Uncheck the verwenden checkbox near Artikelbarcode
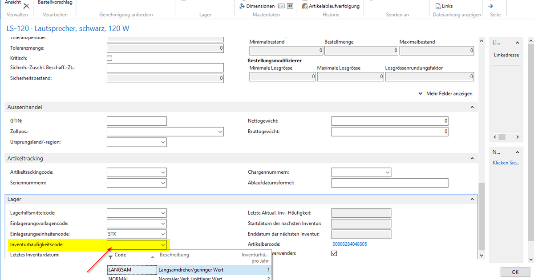Image resolution: width=534 pixels, height=280 pixels. tap(333, 253)
